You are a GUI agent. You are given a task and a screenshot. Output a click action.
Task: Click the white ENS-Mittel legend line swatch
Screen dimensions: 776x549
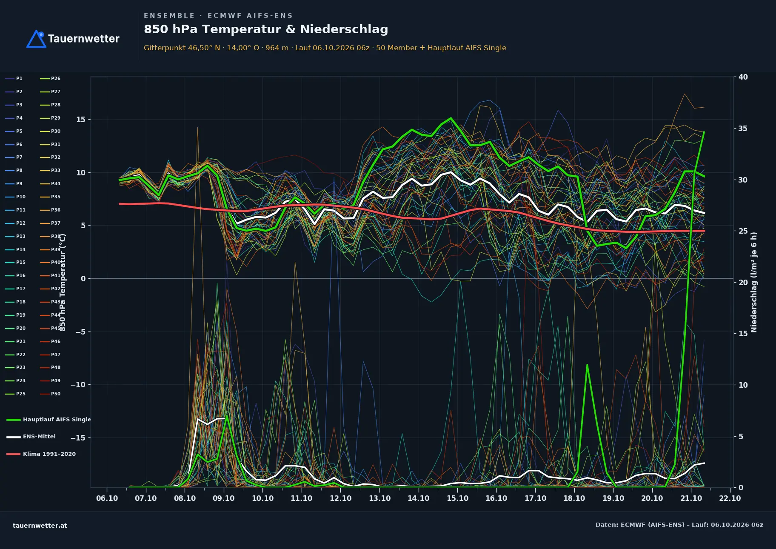tap(14, 437)
